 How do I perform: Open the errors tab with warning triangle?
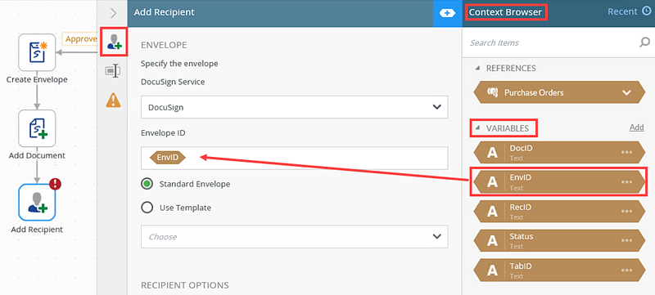click(x=113, y=100)
